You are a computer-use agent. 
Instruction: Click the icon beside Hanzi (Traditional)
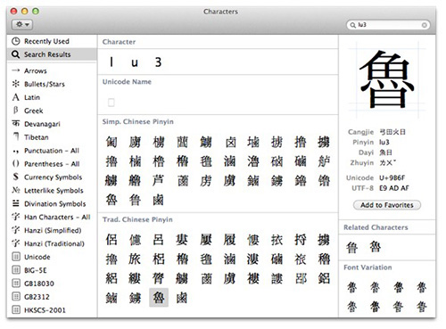(15, 243)
